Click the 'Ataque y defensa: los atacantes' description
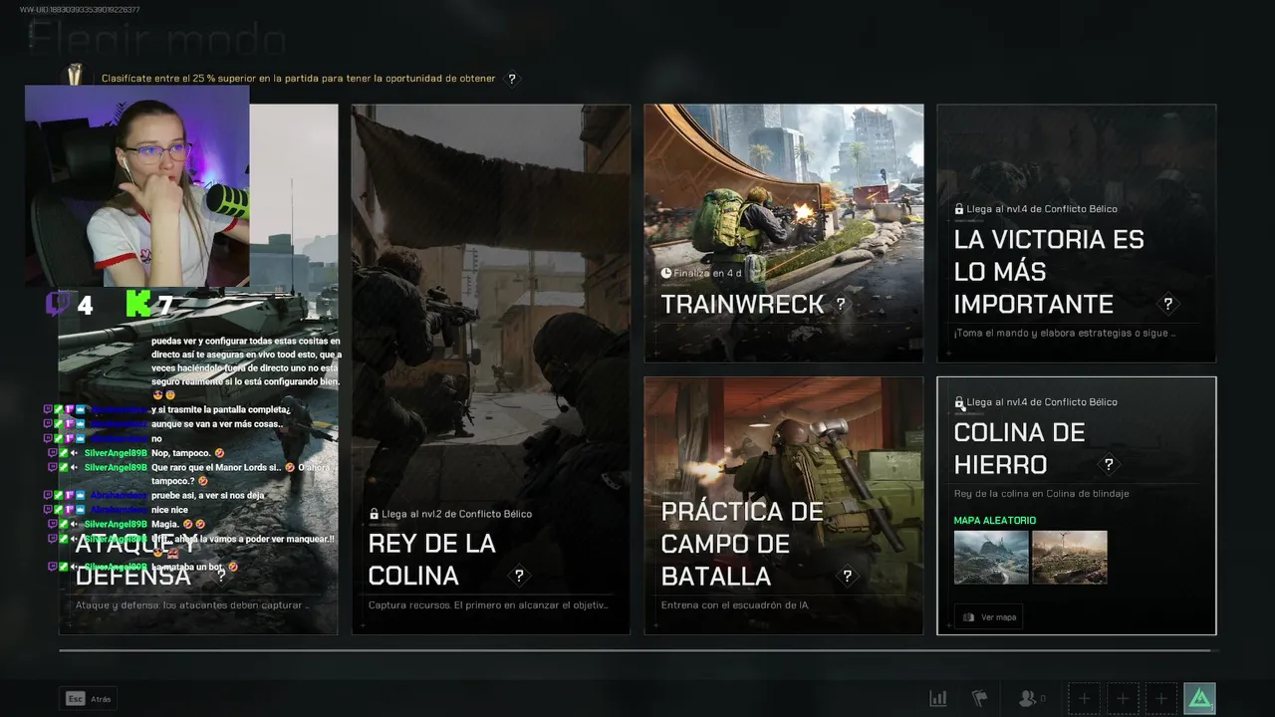 (x=192, y=604)
